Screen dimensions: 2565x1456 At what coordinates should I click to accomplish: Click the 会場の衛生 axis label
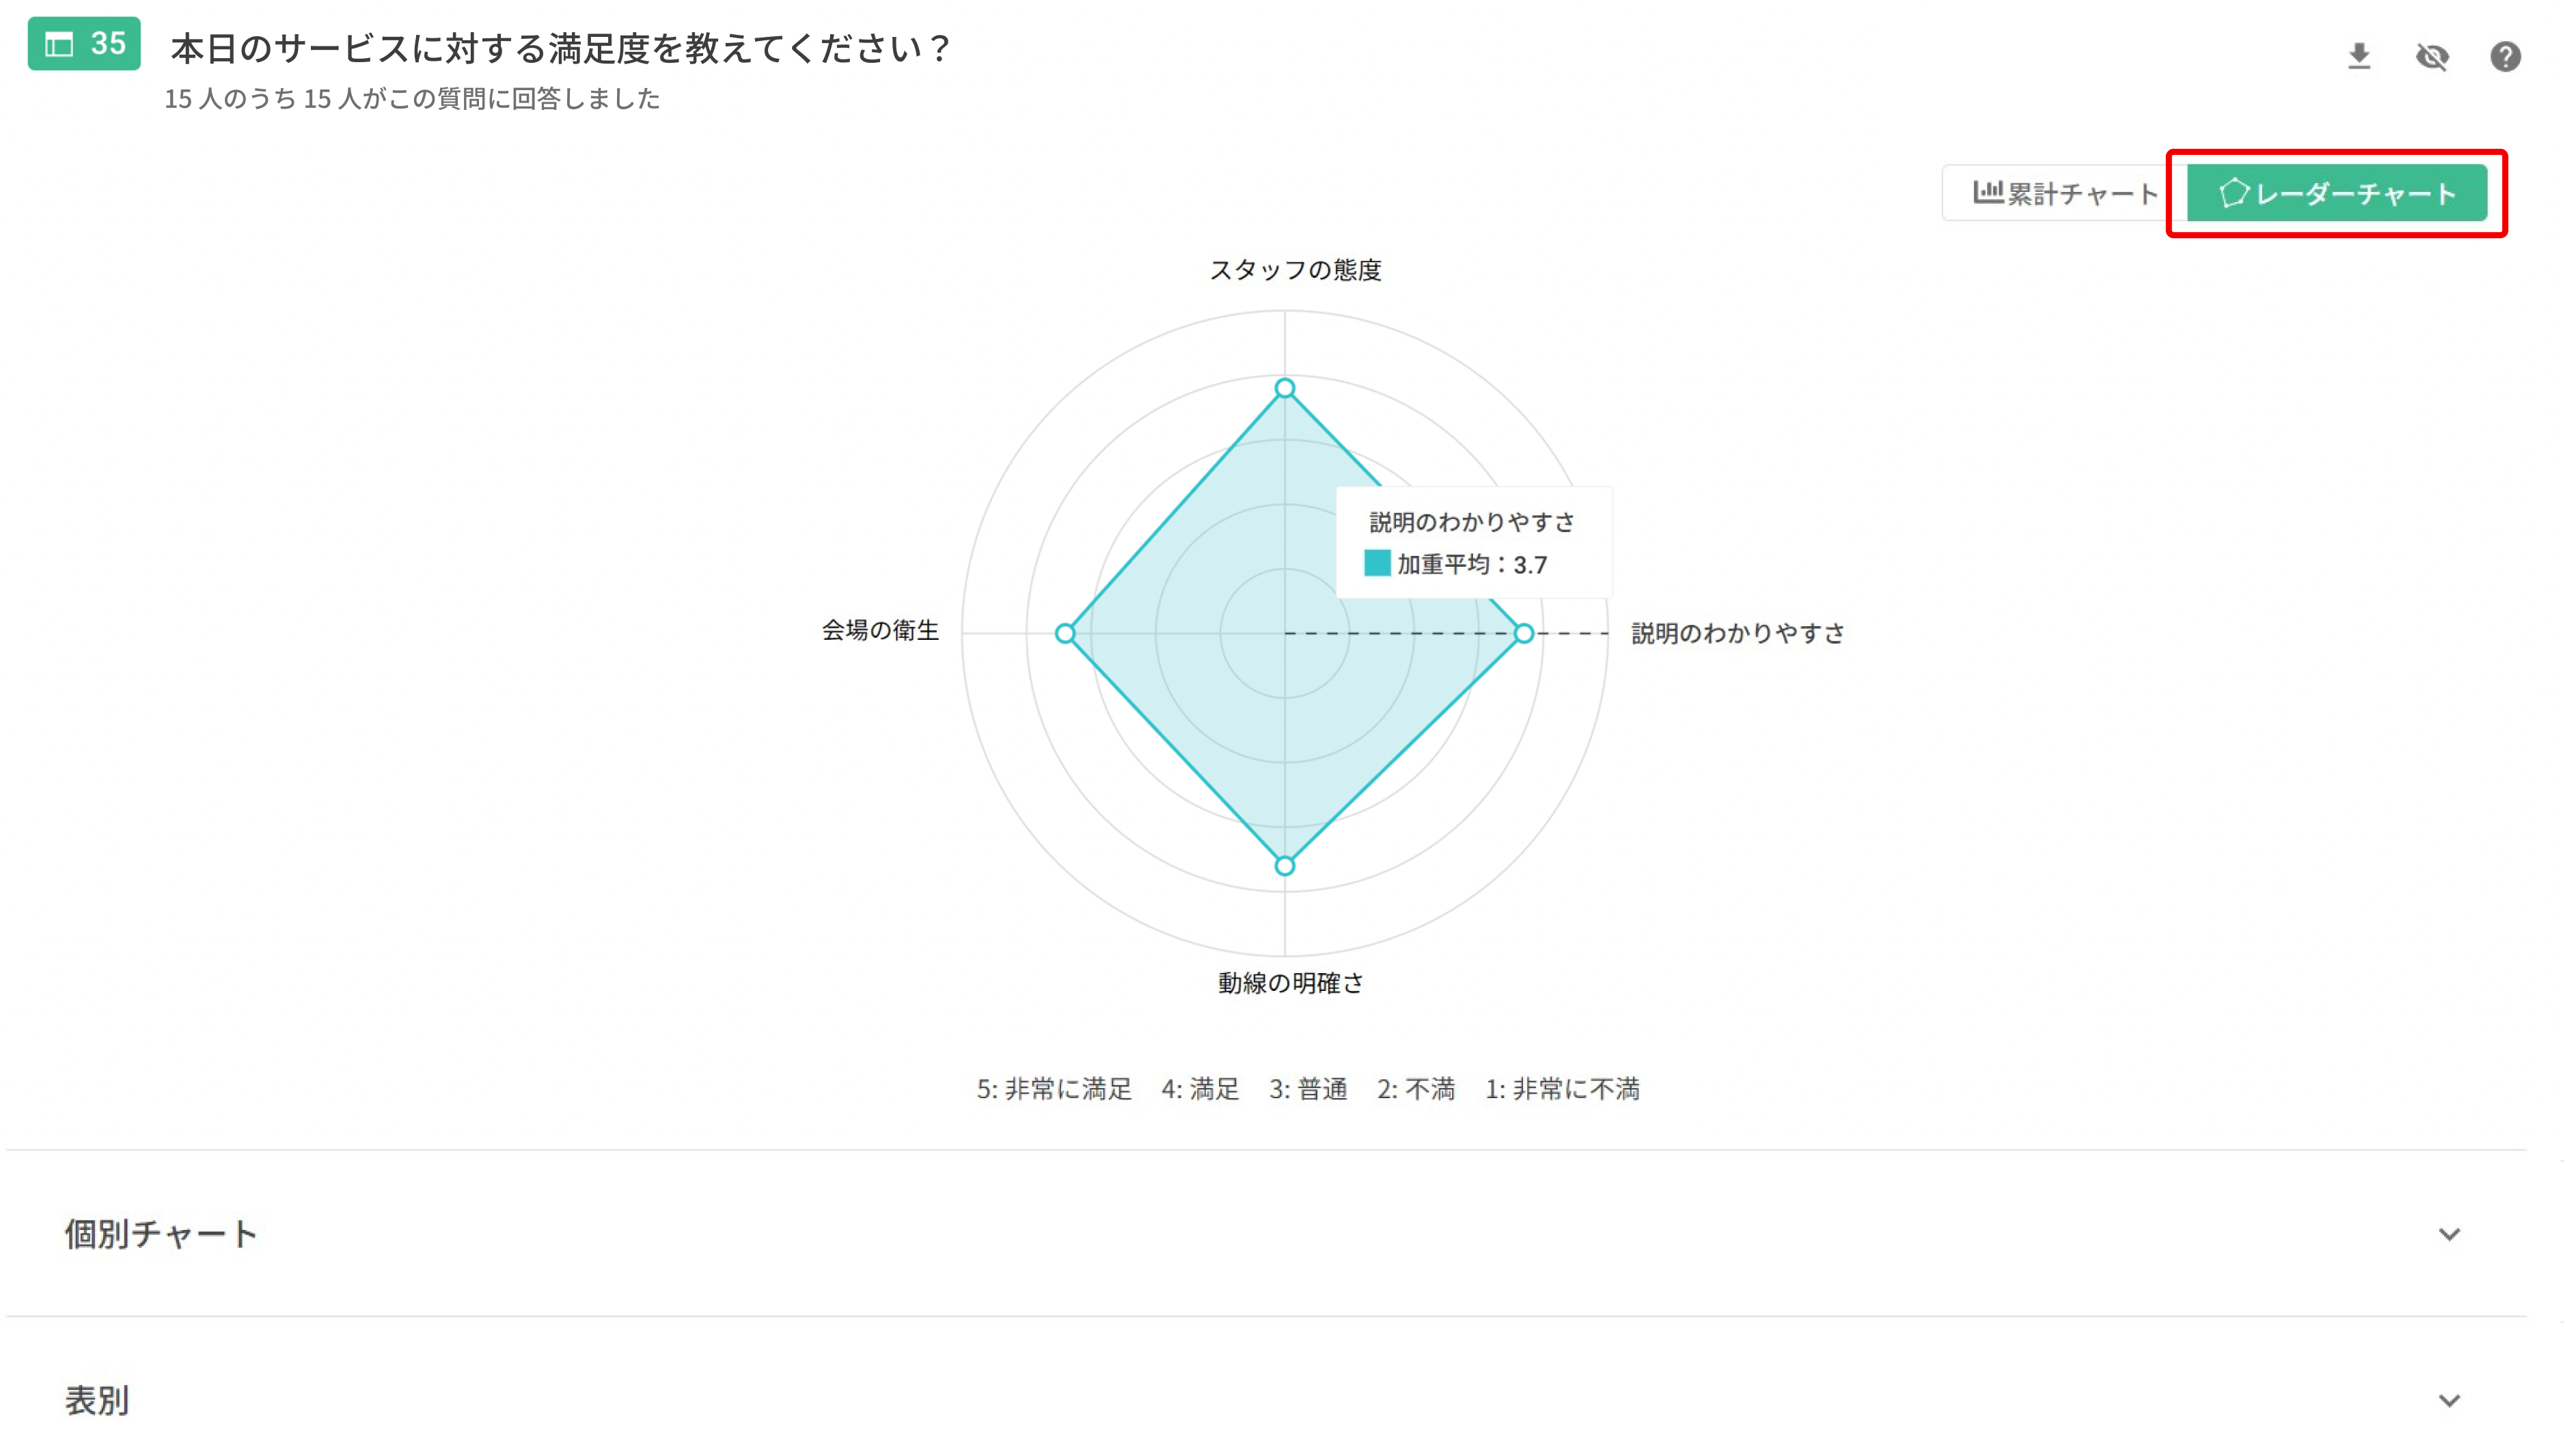(x=880, y=630)
